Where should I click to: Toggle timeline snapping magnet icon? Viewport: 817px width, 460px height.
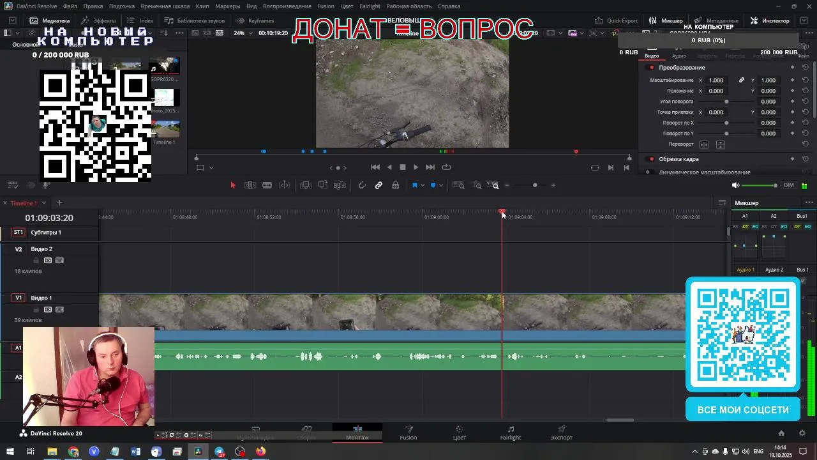[362, 185]
